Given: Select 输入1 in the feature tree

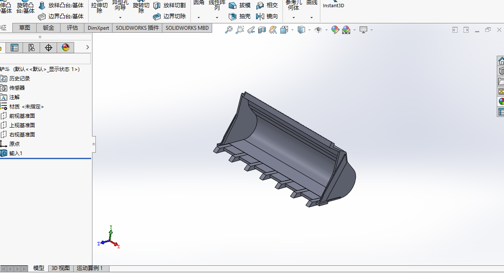Looking at the screenshot, I should 15,153.
